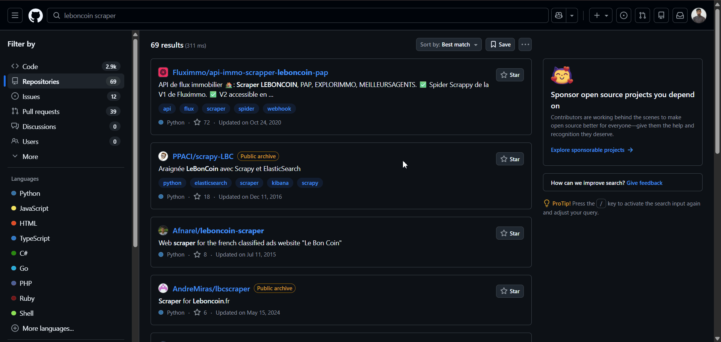Open Sort by Best match dropdown
Screen dimensions: 721x342
[449, 44]
